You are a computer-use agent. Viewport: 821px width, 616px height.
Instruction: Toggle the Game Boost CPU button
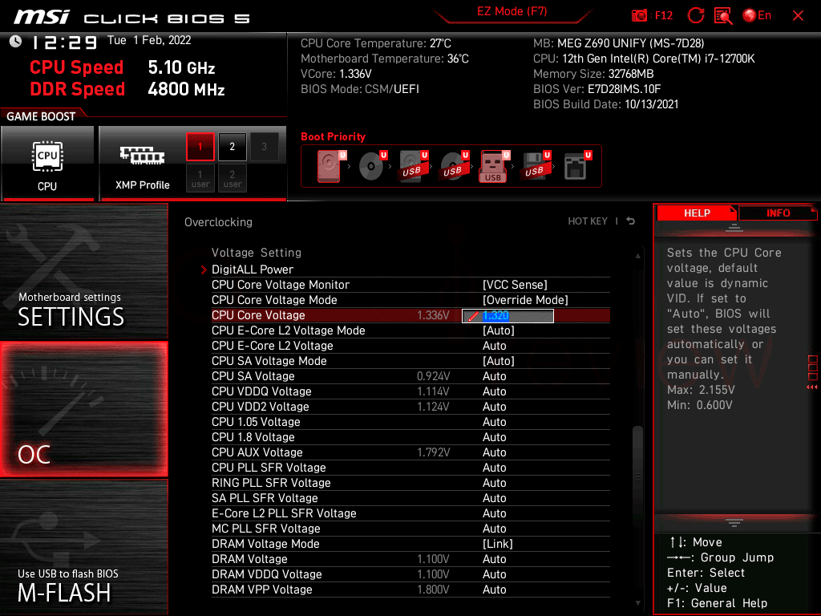(x=47, y=163)
